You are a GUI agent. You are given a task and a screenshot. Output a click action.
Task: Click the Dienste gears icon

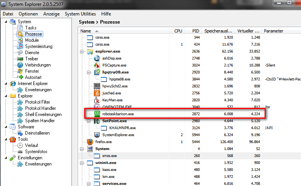20,53
